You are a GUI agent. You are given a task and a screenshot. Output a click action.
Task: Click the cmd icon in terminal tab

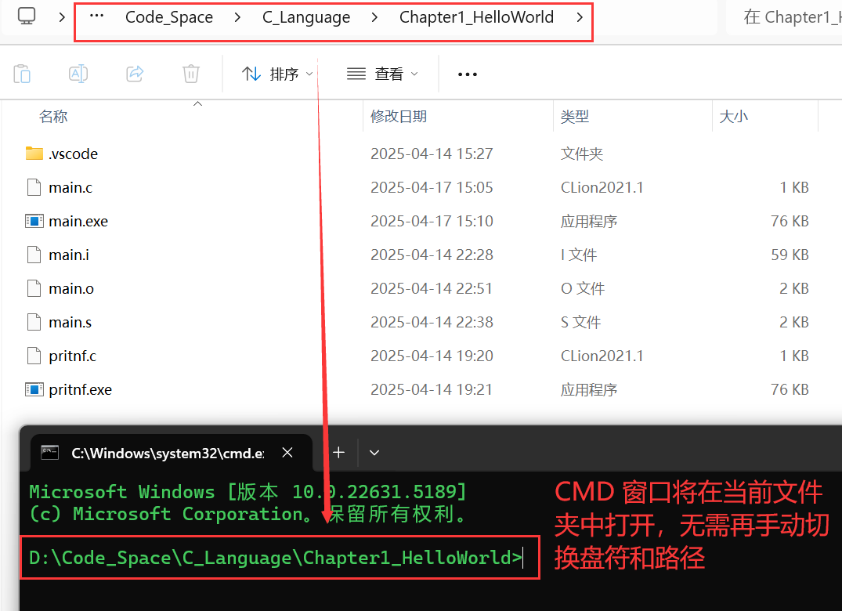point(50,453)
